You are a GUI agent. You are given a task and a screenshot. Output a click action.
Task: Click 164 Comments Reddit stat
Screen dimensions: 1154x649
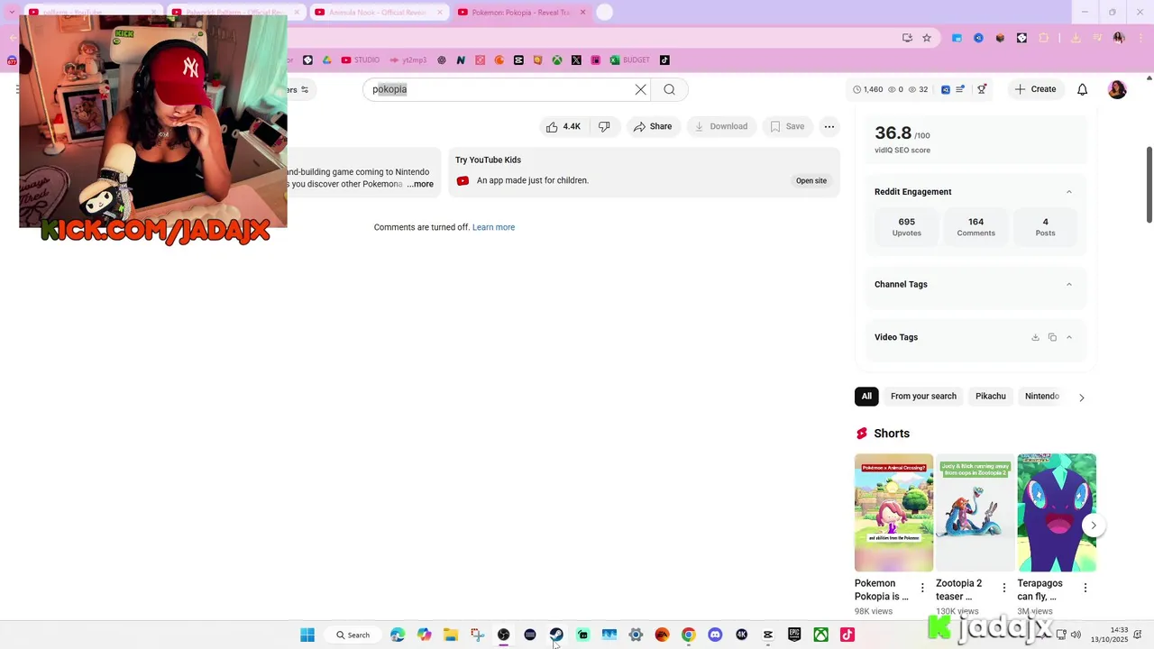click(975, 226)
